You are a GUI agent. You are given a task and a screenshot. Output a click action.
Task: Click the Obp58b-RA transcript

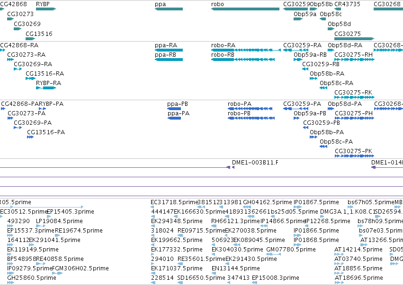coord(313,78)
